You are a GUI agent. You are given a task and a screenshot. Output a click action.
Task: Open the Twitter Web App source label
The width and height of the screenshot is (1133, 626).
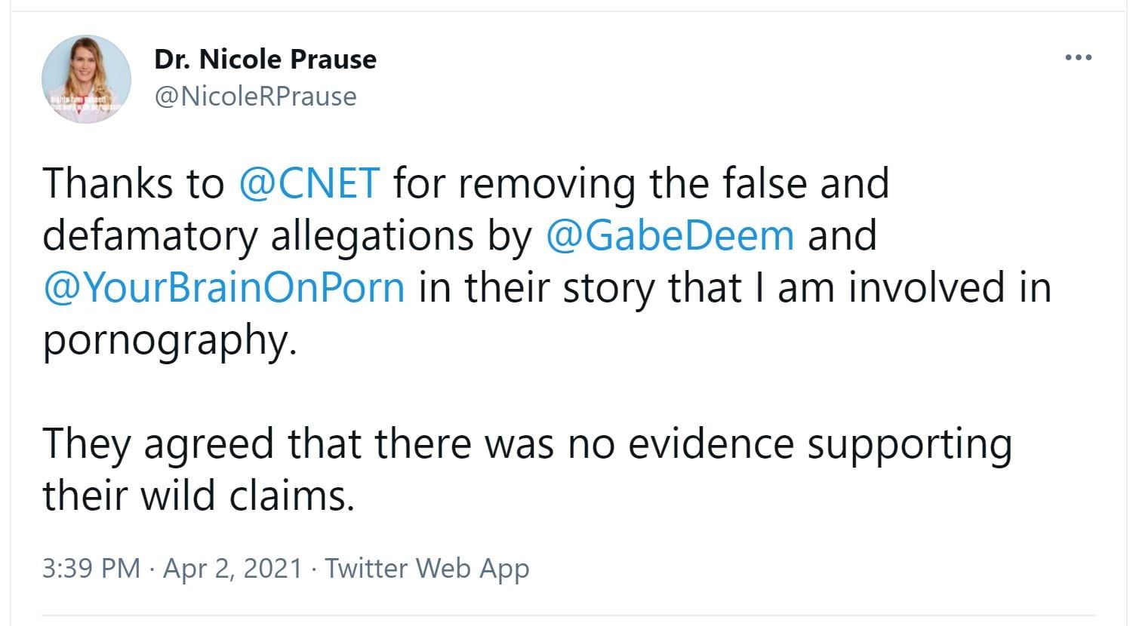(x=426, y=568)
